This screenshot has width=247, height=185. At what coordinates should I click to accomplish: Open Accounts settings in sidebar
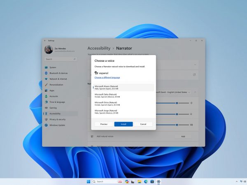(61, 96)
